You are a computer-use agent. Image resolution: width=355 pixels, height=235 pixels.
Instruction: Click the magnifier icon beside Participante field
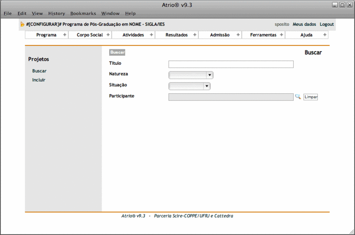(x=298, y=97)
